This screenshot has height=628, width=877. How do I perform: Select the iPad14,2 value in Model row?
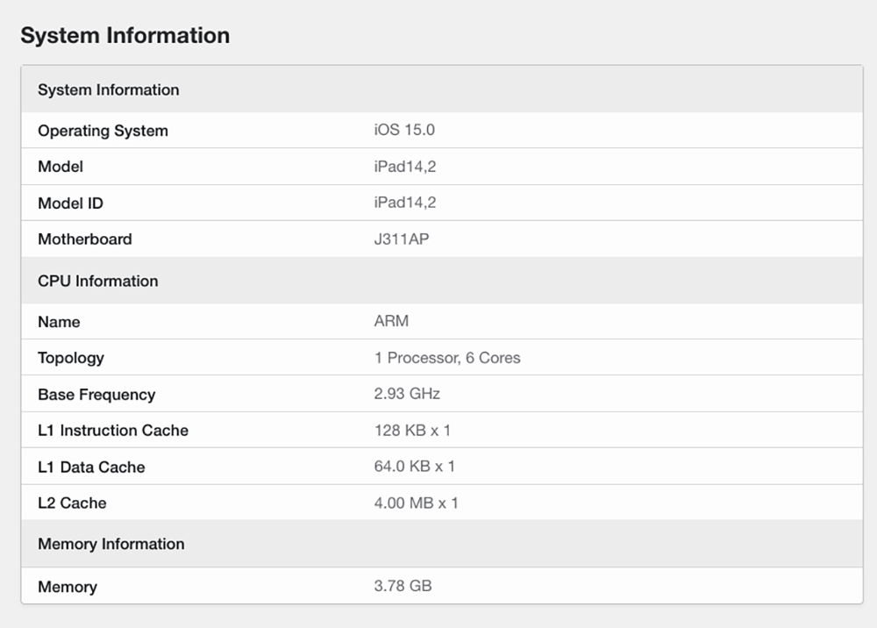[x=405, y=167]
